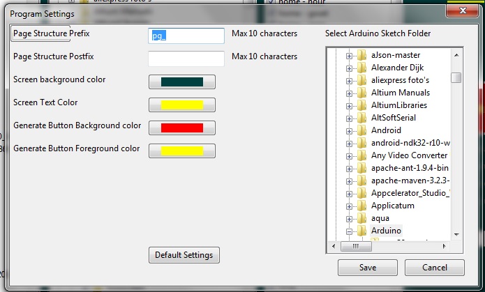Click folder tree scroll left arrow
The width and height of the screenshot is (485, 292).
click(x=334, y=246)
